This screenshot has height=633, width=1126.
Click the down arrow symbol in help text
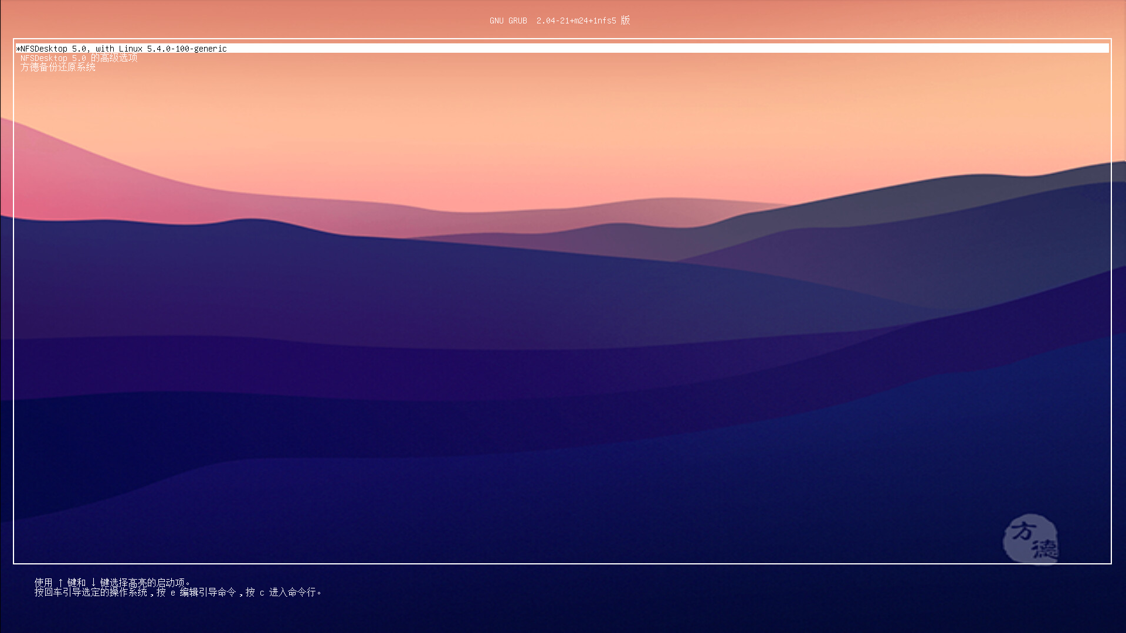point(93,583)
